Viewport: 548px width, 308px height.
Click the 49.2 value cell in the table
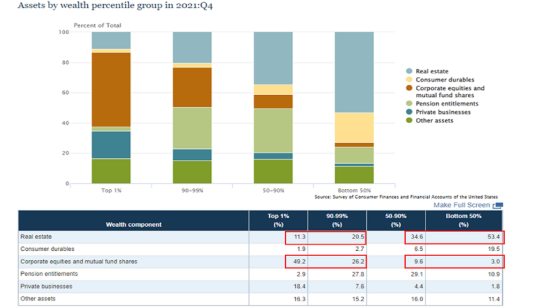pyautogui.click(x=294, y=261)
